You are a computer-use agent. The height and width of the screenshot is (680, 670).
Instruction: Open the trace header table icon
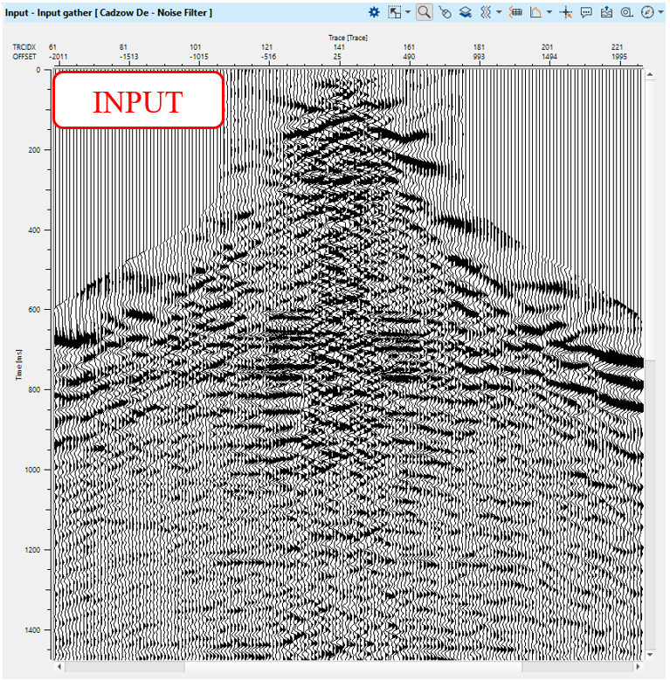click(x=515, y=12)
